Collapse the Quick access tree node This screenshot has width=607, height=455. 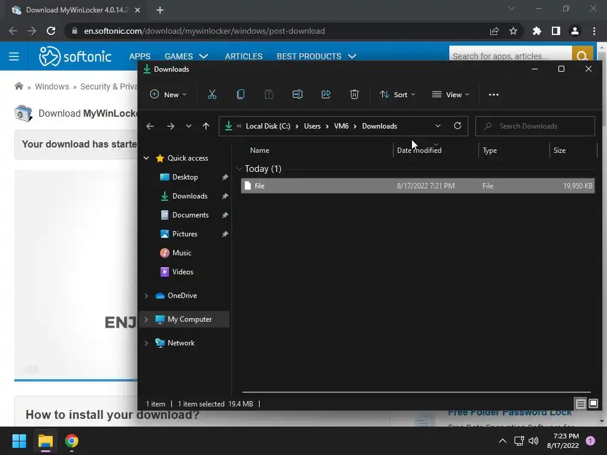coord(146,158)
